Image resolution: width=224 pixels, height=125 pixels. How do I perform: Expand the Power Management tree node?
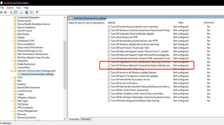point(12,111)
